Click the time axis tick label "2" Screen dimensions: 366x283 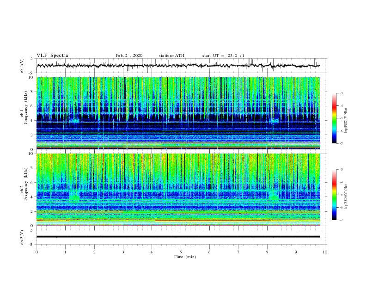[94, 252]
